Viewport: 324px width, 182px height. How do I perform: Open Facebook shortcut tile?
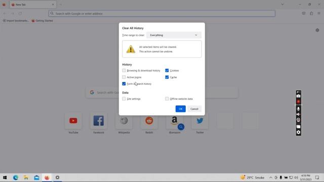(99, 121)
